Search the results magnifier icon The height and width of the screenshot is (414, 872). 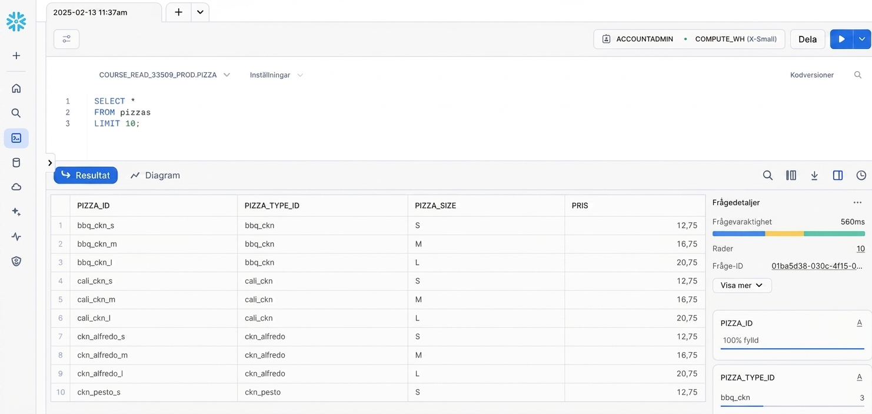pyautogui.click(x=768, y=175)
